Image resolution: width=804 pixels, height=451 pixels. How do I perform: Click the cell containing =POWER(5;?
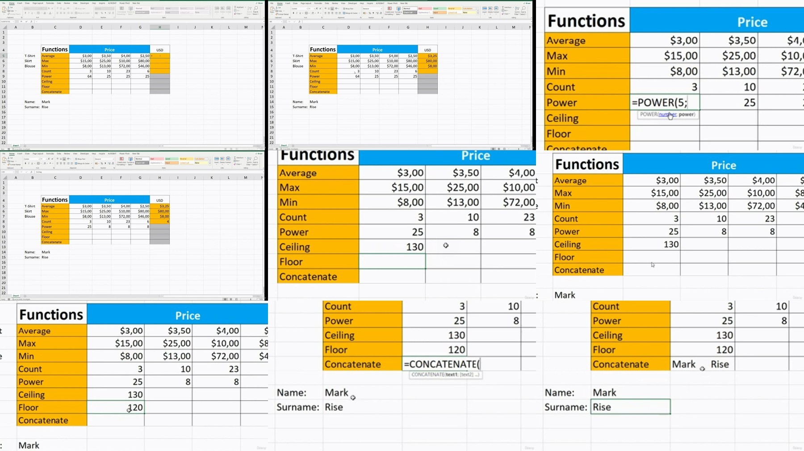tap(665, 103)
